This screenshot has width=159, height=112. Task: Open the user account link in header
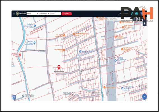click(x=123, y=13)
